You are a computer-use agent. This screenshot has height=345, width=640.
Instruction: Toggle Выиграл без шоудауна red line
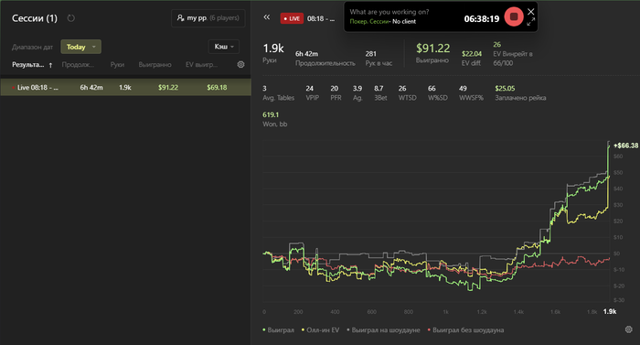pos(465,329)
